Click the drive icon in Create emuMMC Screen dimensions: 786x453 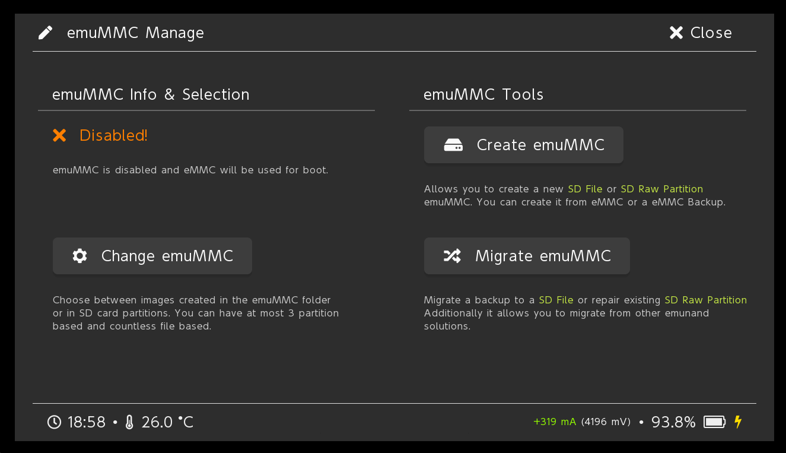453,145
